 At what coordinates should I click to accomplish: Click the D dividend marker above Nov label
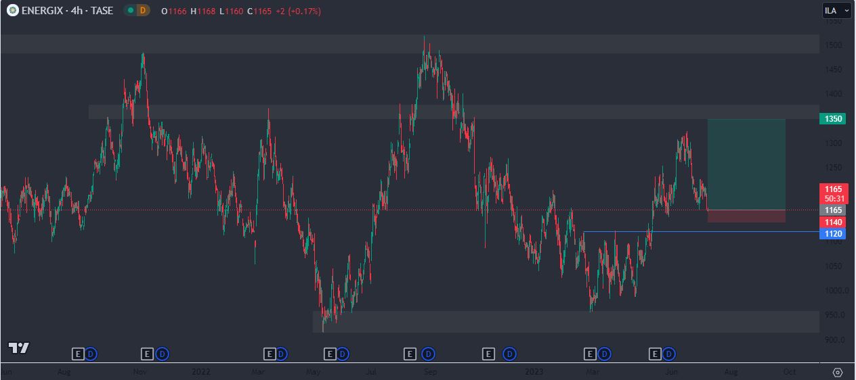(162, 354)
